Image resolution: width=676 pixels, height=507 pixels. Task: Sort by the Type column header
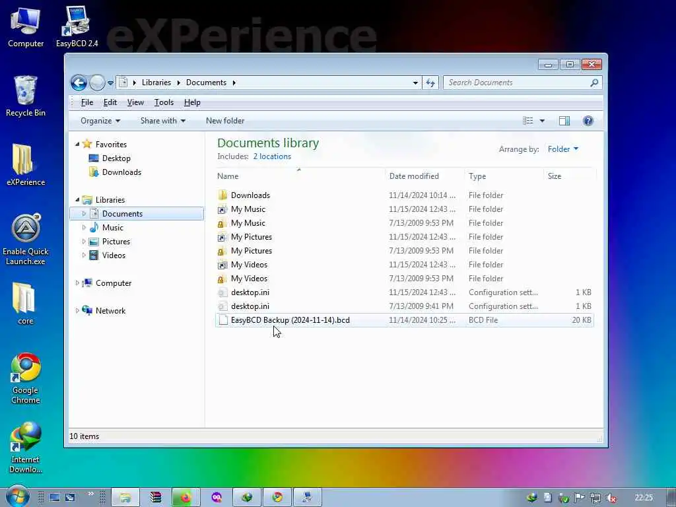pyautogui.click(x=504, y=176)
